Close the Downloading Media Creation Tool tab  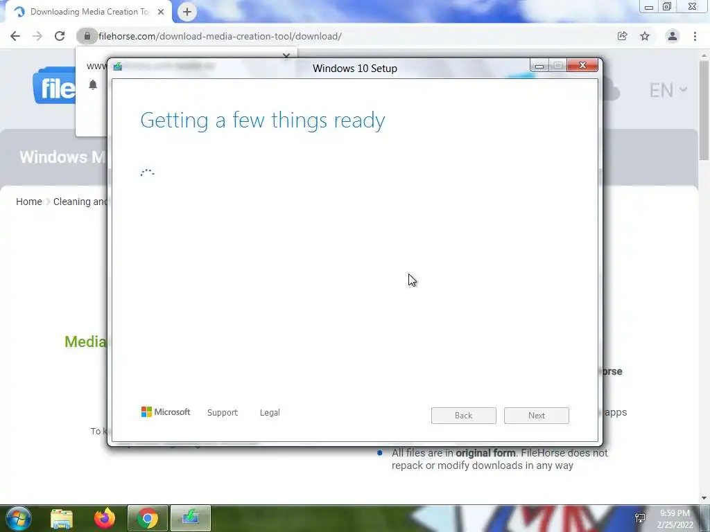click(x=161, y=12)
